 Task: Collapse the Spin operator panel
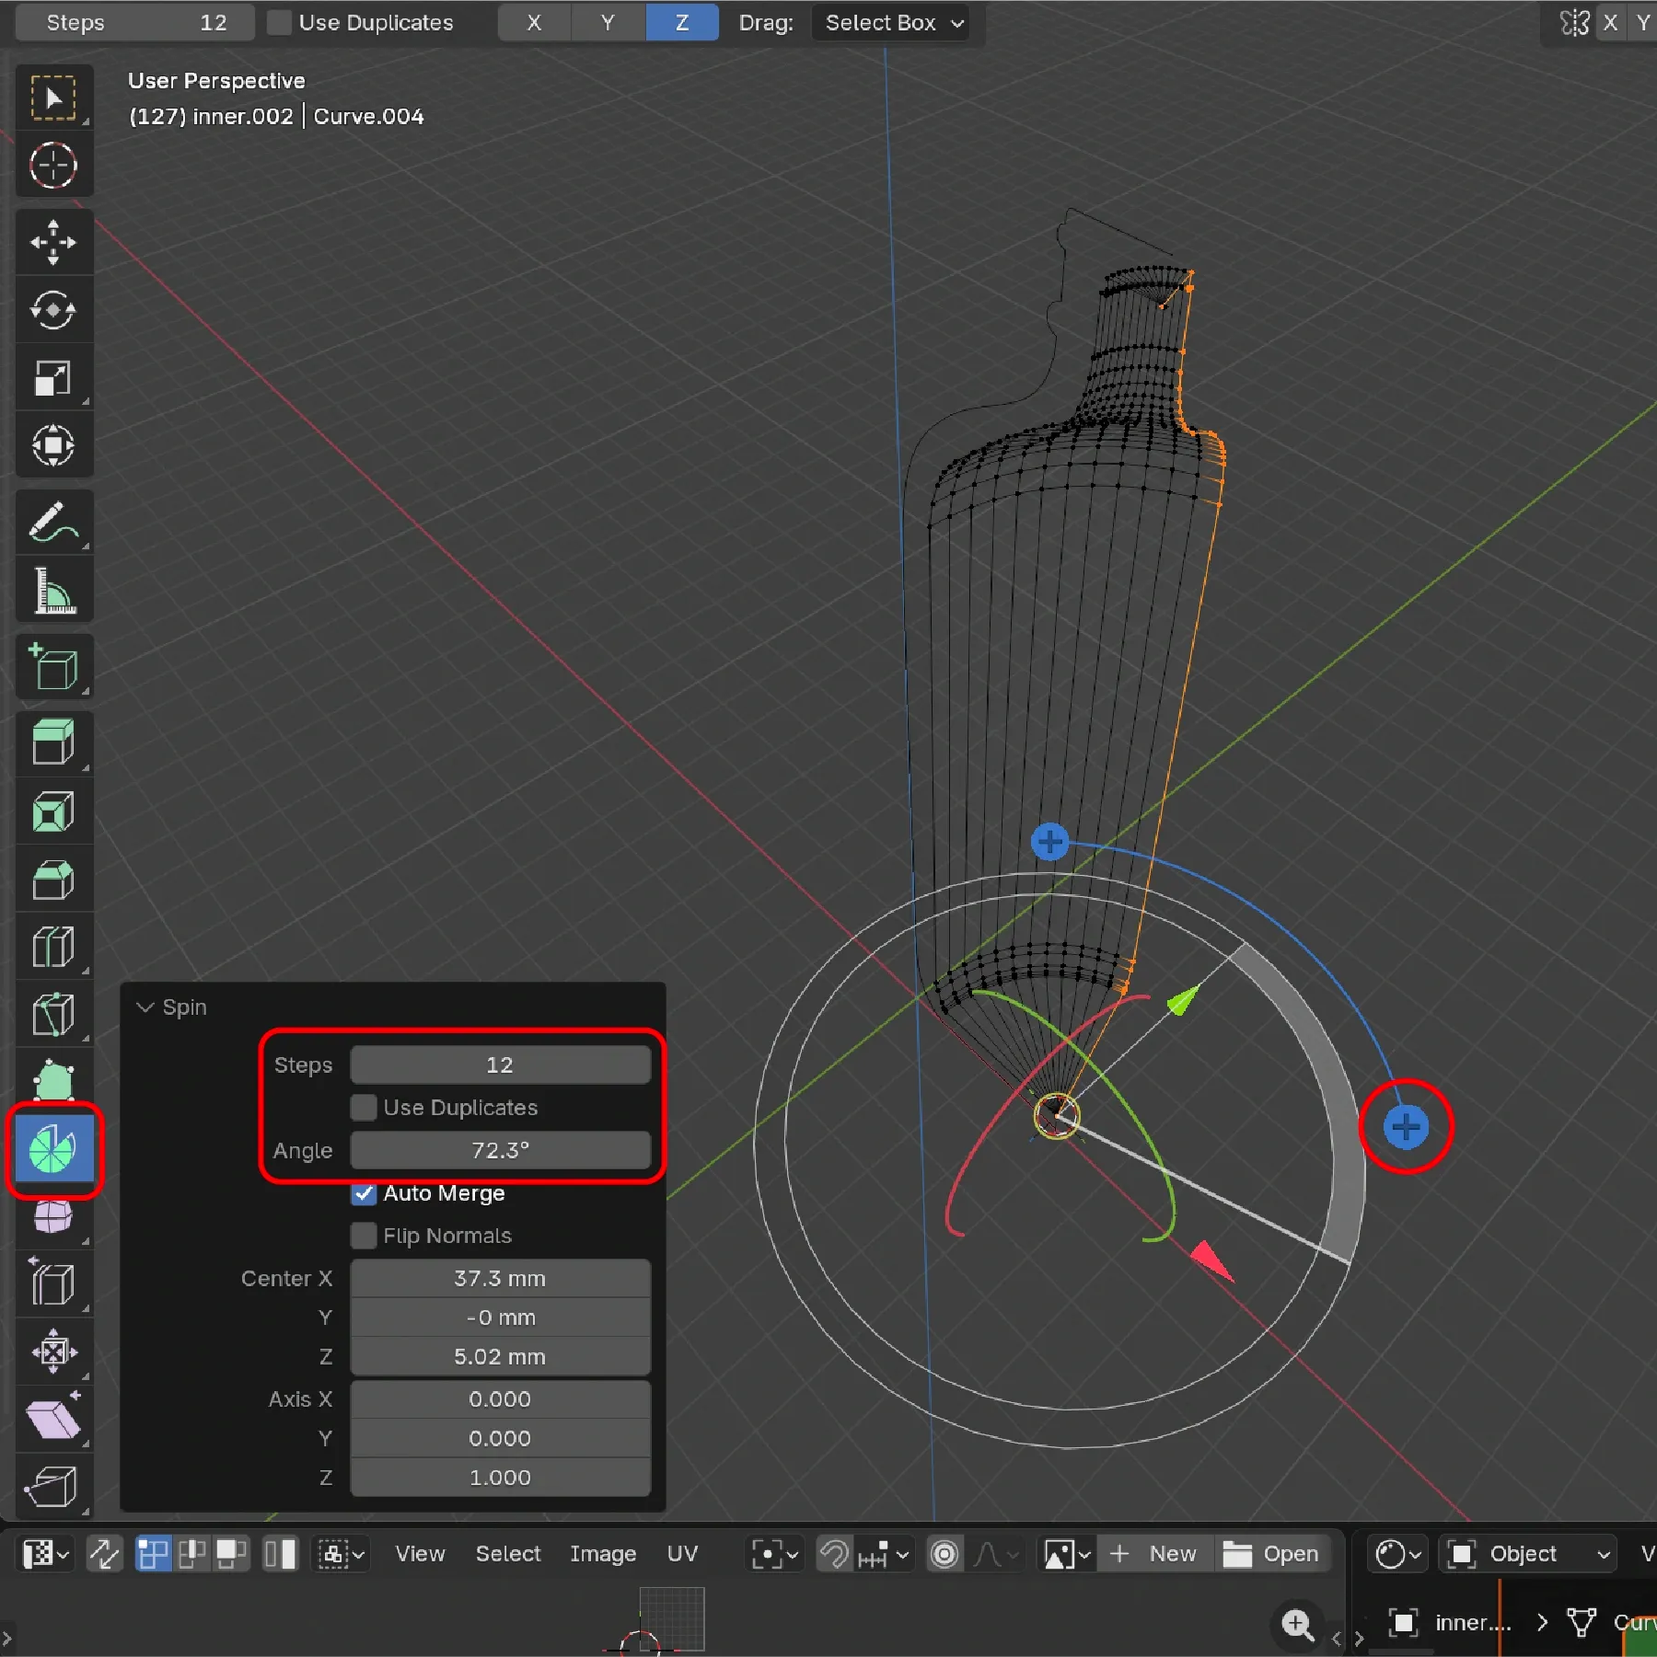pyautogui.click(x=145, y=1007)
